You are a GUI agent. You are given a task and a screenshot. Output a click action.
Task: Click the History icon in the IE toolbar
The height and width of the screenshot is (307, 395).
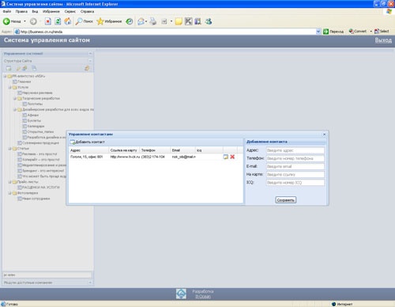pos(130,21)
